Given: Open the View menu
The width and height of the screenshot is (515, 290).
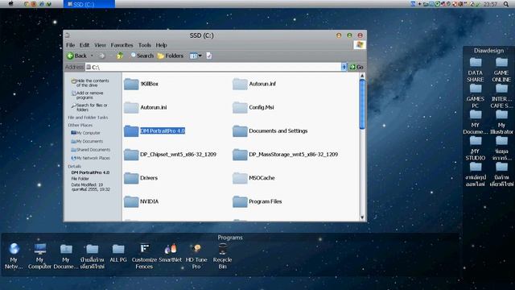Looking at the screenshot, I should point(100,45).
